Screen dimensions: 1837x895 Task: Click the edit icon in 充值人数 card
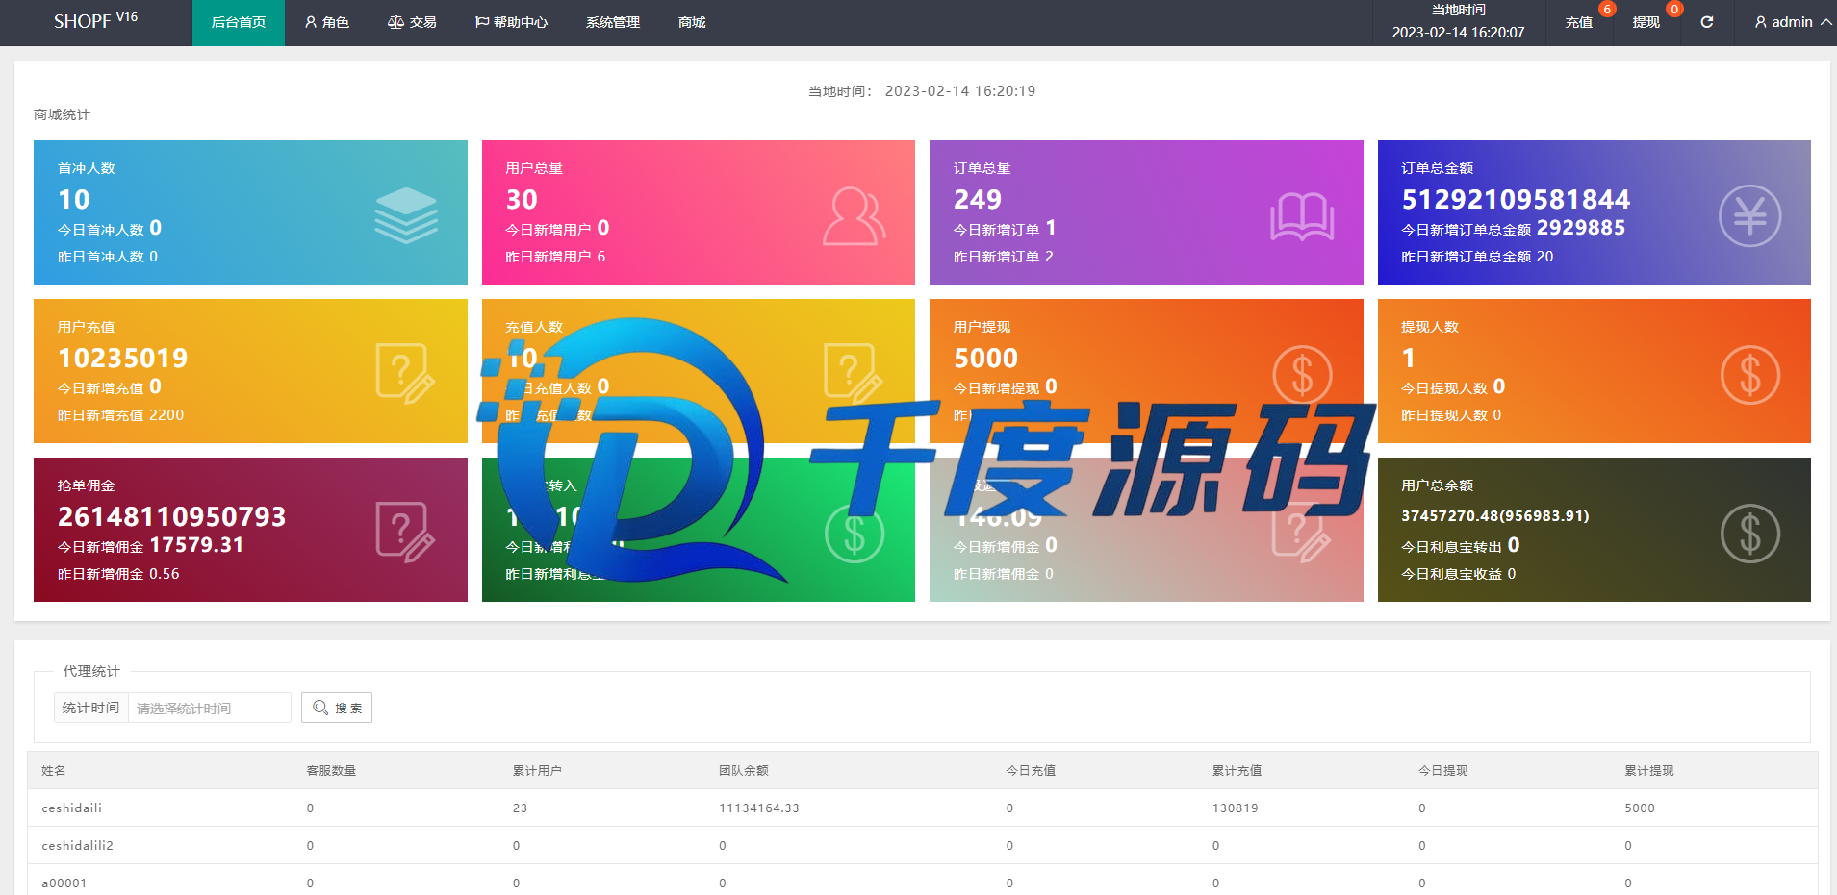[x=854, y=374]
